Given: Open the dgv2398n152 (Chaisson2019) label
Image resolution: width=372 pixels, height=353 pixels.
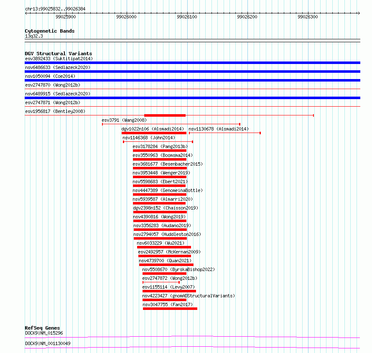Looking at the screenshot, I should coord(166,208).
